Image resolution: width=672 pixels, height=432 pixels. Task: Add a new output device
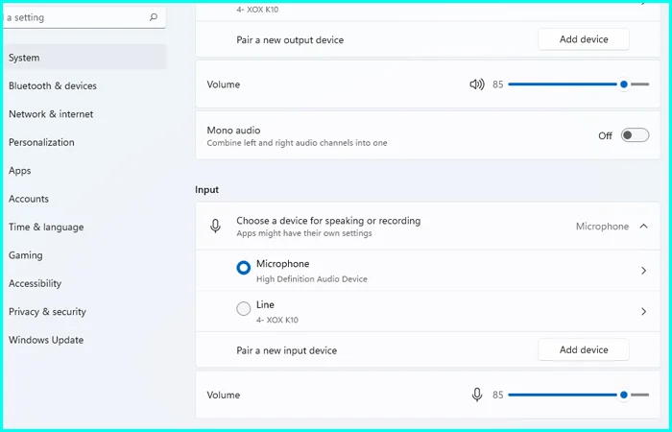tap(583, 39)
